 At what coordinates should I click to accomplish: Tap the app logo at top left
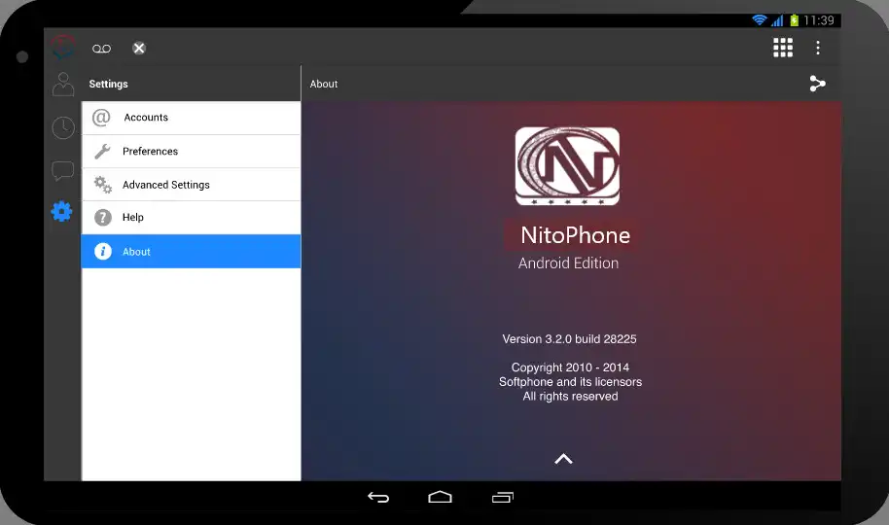point(62,48)
